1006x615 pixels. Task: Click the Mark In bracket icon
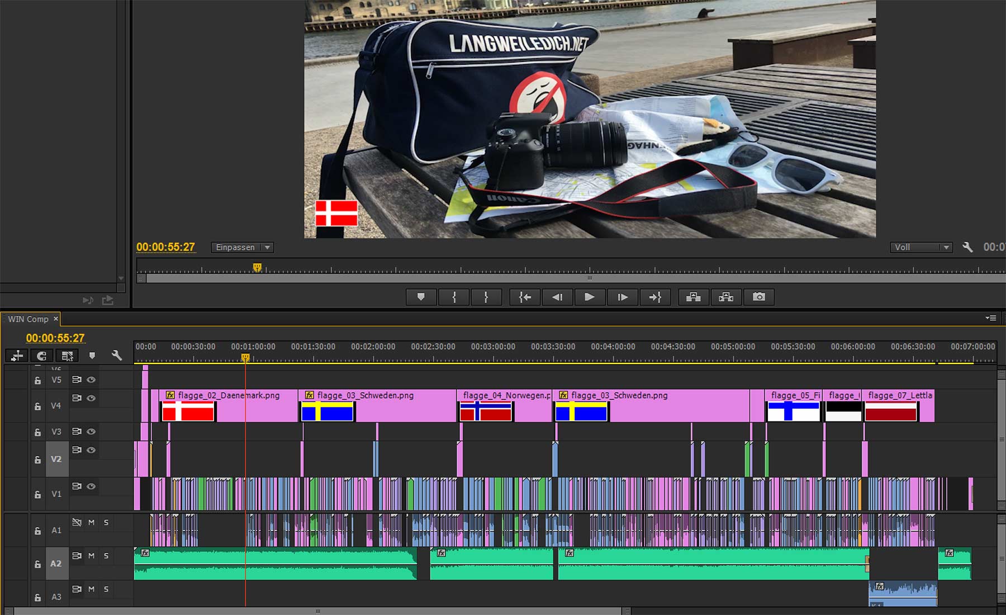(x=454, y=297)
